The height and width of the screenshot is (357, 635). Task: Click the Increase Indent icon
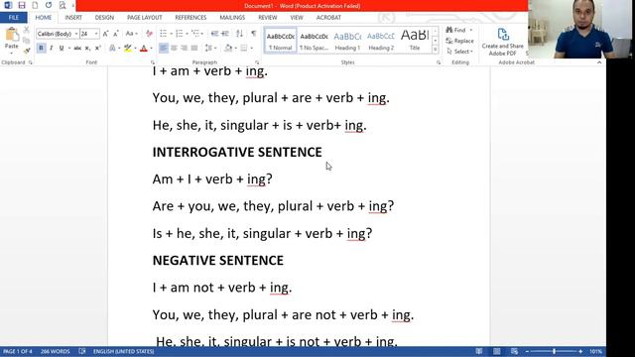225,34
